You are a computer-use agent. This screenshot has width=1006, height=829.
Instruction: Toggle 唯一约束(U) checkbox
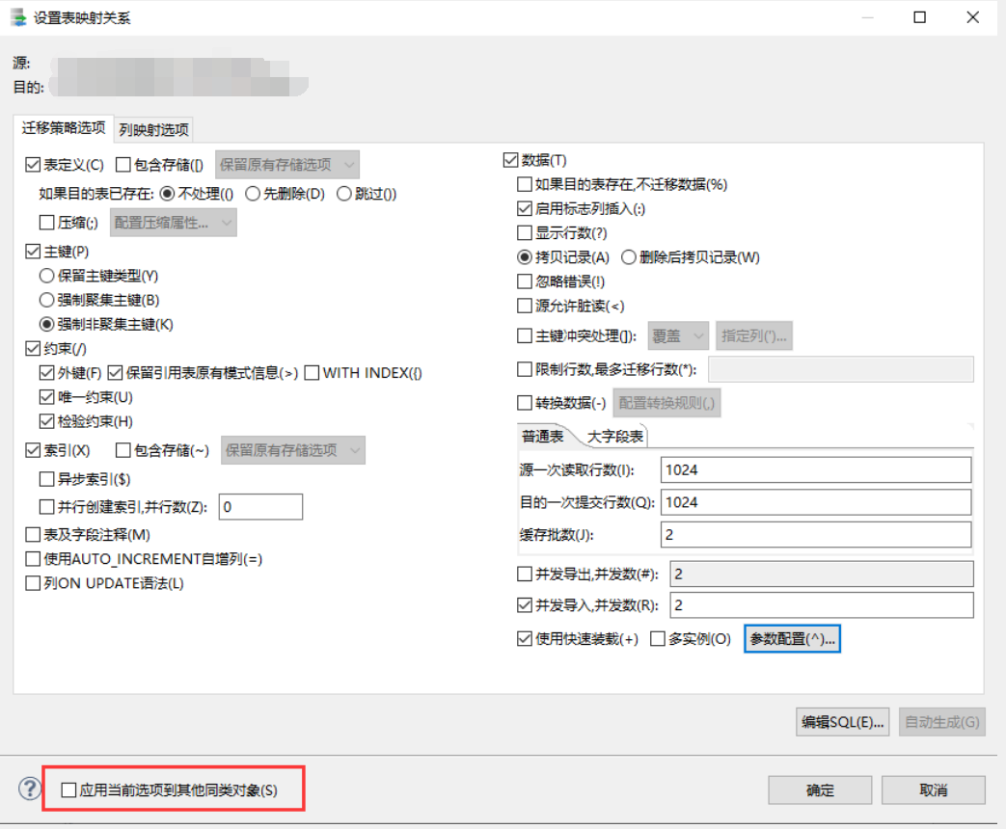pyautogui.click(x=47, y=397)
